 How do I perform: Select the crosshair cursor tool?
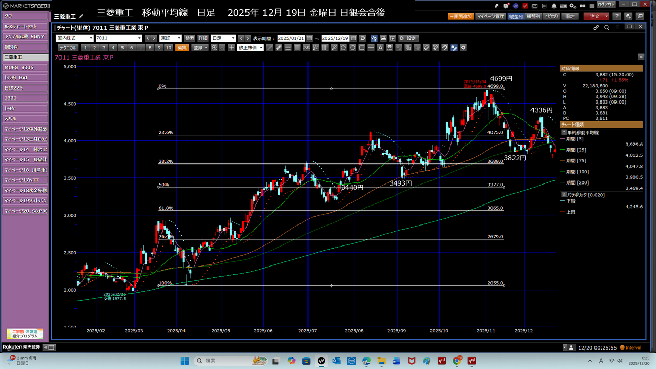click(x=232, y=48)
